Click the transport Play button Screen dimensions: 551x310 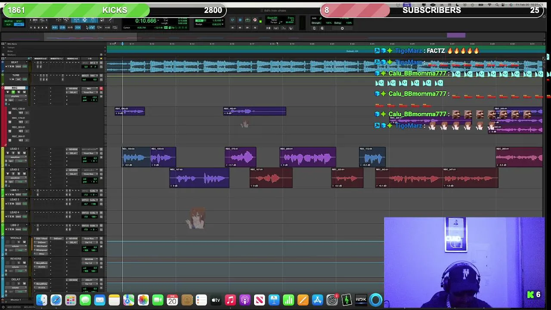[248, 20]
